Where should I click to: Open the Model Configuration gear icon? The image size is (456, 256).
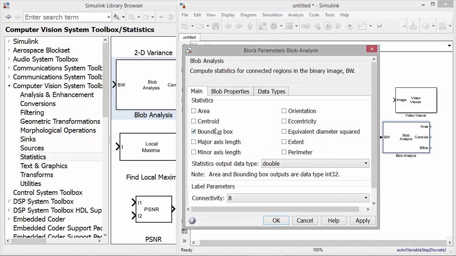pos(274,26)
